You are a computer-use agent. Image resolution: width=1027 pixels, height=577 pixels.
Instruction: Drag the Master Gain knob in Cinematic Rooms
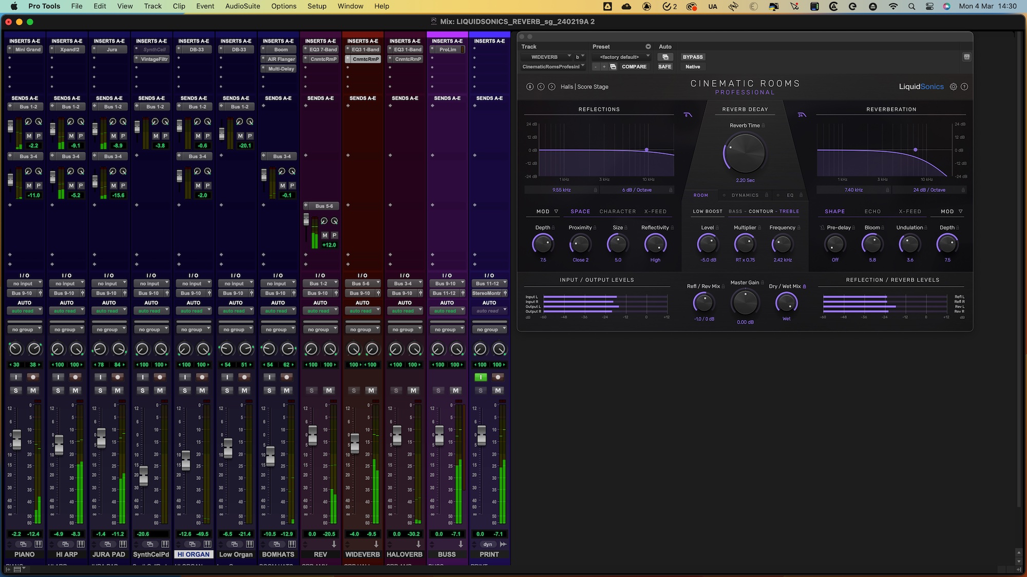click(745, 304)
